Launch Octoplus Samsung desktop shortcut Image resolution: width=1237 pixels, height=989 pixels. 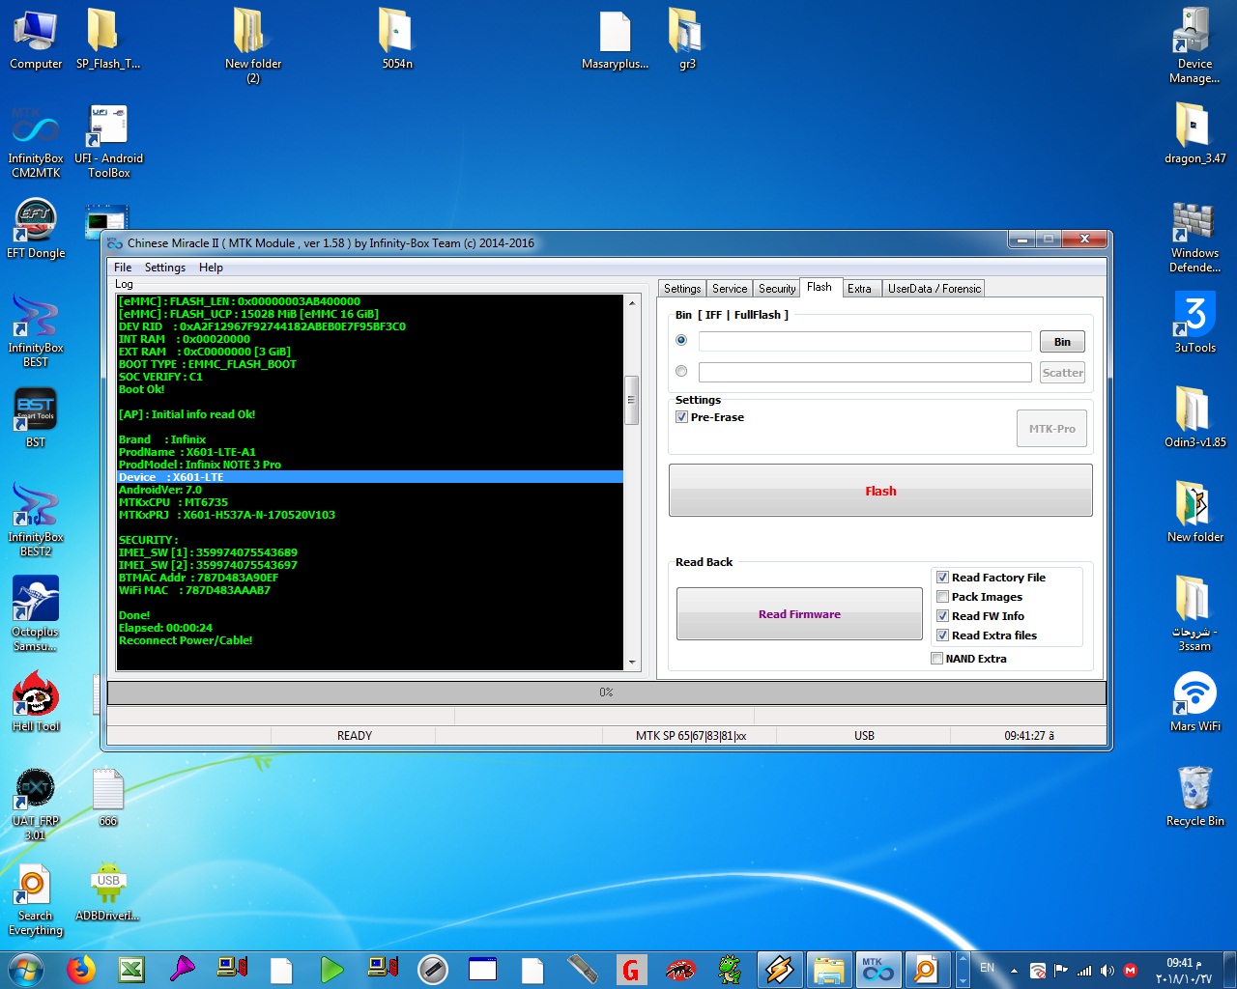36,614
